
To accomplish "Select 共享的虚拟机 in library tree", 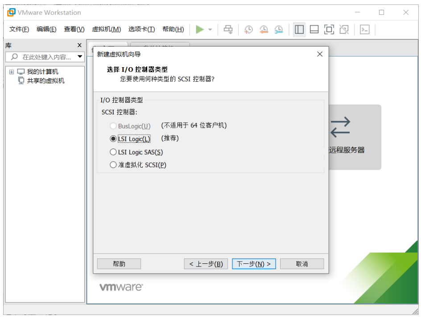I will coord(45,81).
